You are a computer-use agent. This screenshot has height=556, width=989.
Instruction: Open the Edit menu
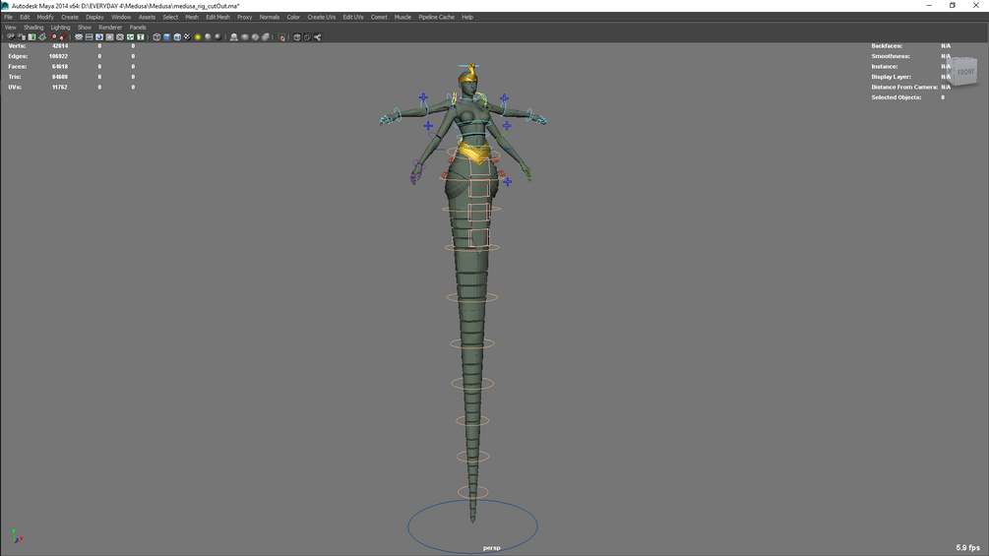tap(25, 17)
